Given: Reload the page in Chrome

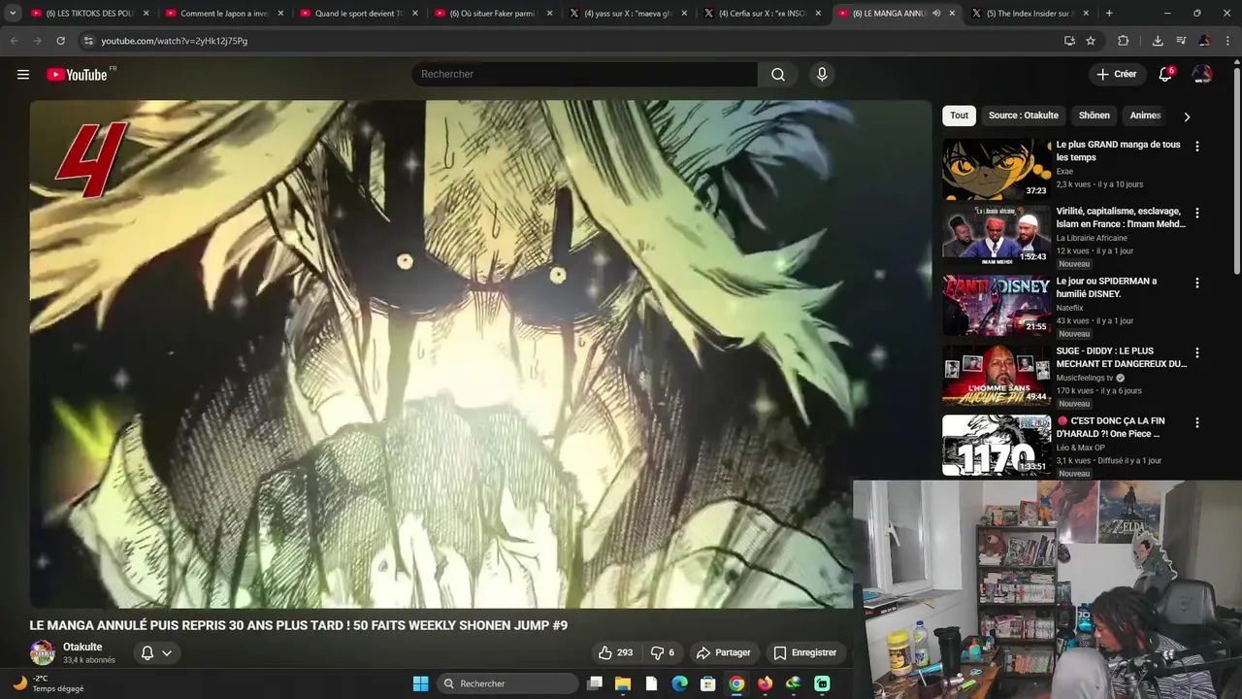Looking at the screenshot, I should [60, 41].
